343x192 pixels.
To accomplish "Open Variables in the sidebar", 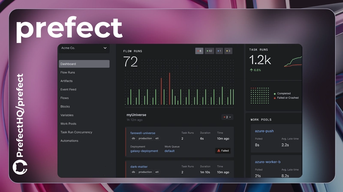I will (x=67, y=115).
